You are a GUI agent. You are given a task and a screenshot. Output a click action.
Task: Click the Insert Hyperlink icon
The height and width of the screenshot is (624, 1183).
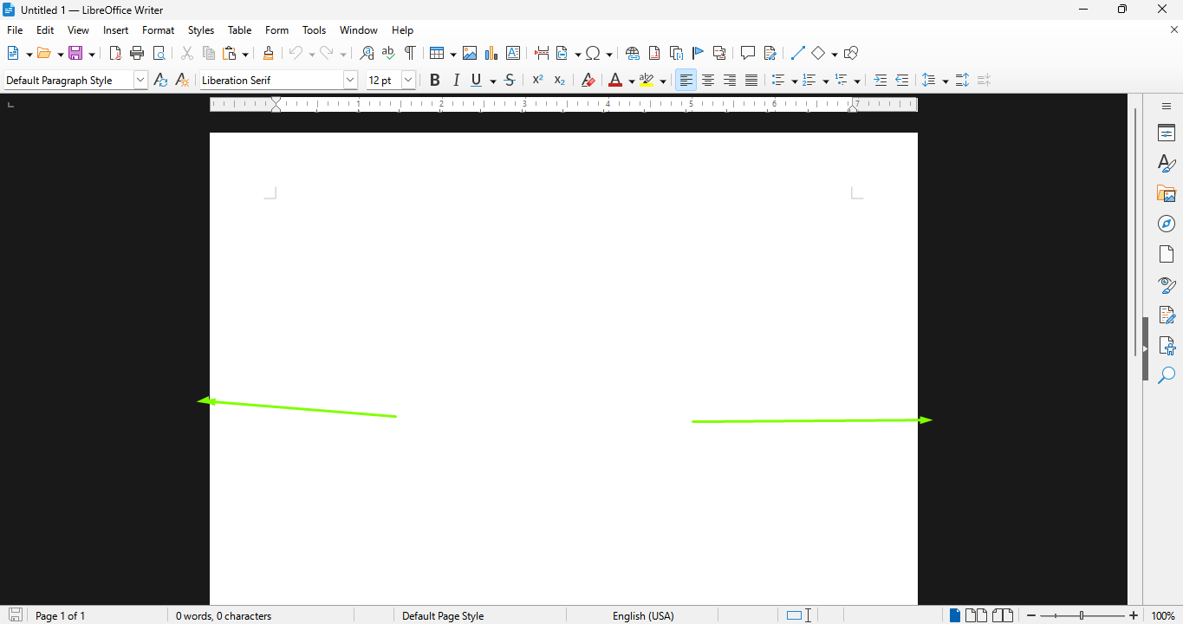click(x=633, y=53)
